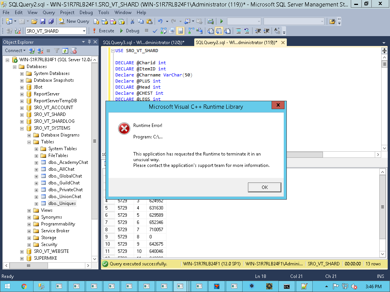
Task: Open the Undo history dropdown arrow
Action: (167, 21)
